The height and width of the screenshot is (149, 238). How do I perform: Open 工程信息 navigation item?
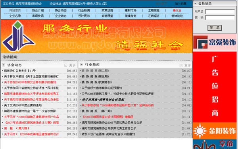154,10
